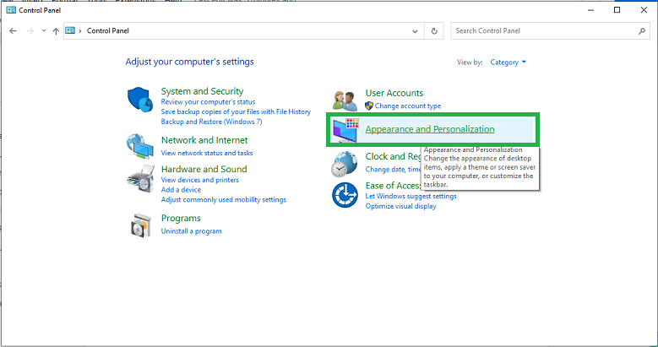Open Adjust commonly used mobility settings
Image resolution: width=658 pixels, height=347 pixels.
coord(224,199)
